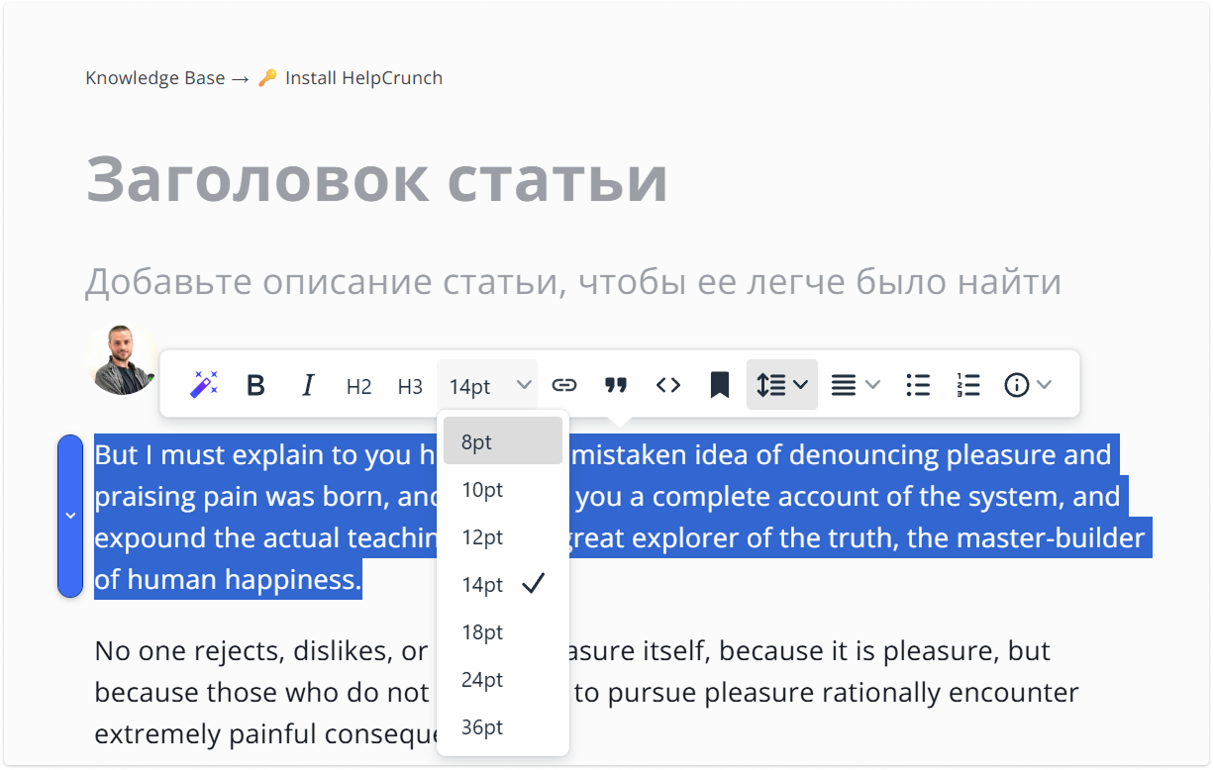Insert a hyperlink
The height and width of the screenshot is (770, 1213).
point(564,384)
